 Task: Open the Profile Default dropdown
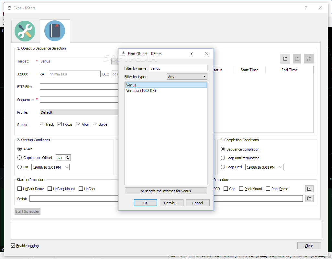point(79,112)
